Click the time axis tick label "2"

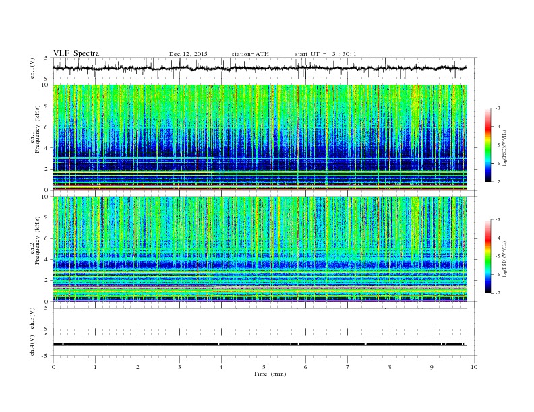138,367
